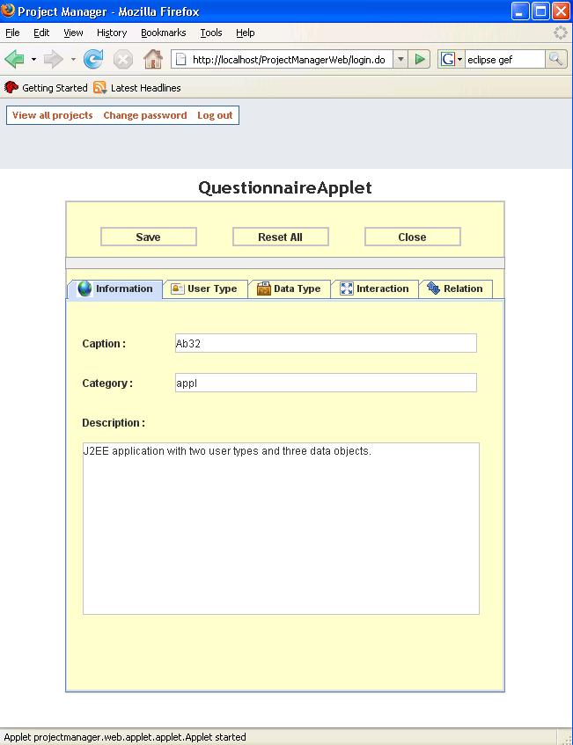This screenshot has height=745, width=573.
Task: Switch to the Interaction tab
Action: (x=375, y=289)
